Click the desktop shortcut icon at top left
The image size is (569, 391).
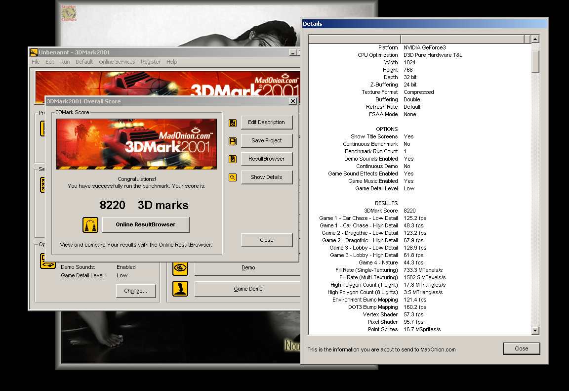[x=69, y=13]
